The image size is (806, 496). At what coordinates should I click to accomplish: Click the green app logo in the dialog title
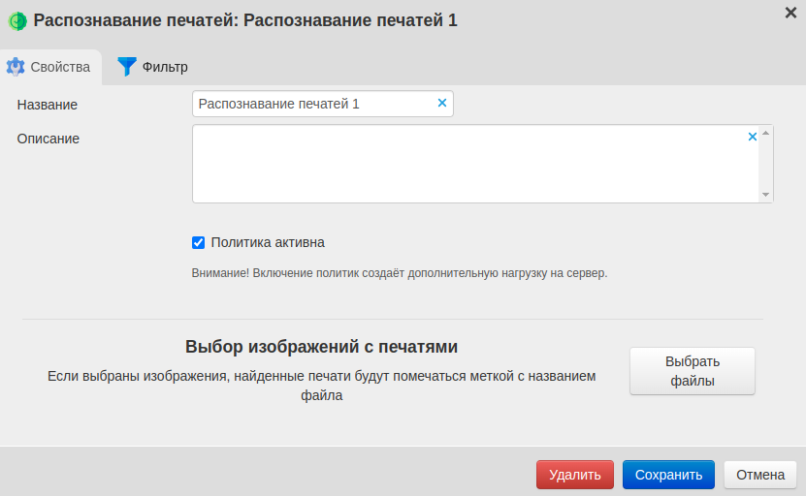[x=17, y=20]
